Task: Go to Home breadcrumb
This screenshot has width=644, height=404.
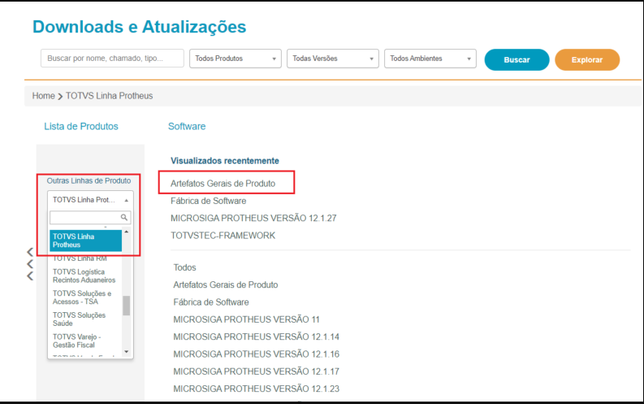Action: [x=44, y=96]
